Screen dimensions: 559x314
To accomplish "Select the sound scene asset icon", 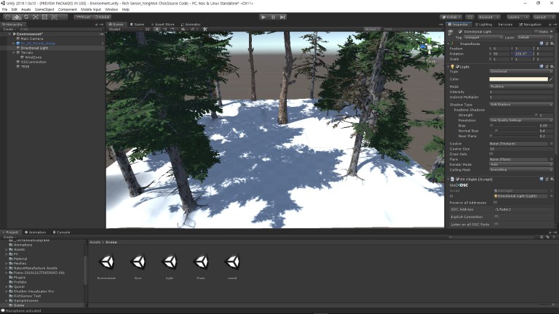I will pyautogui.click(x=232, y=262).
